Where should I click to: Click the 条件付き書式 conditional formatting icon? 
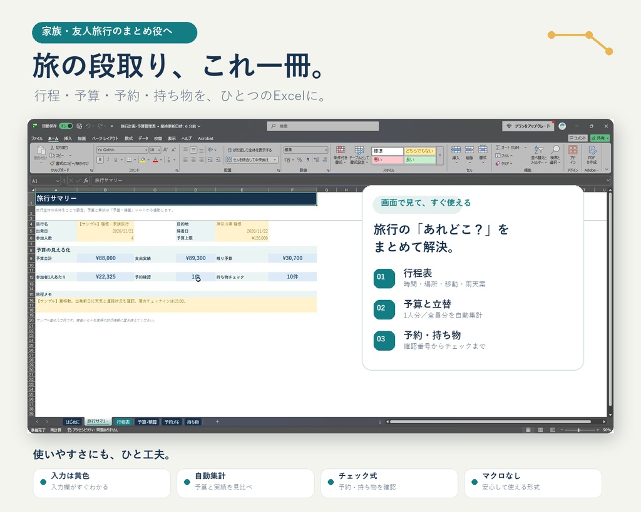click(340, 150)
